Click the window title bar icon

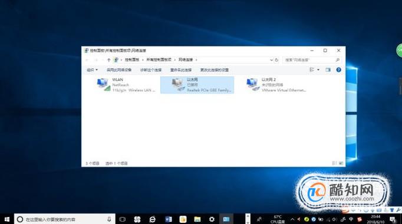tap(87, 51)
